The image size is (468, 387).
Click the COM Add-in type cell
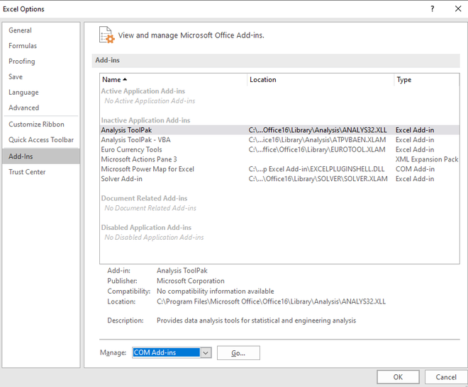[415, 169]
